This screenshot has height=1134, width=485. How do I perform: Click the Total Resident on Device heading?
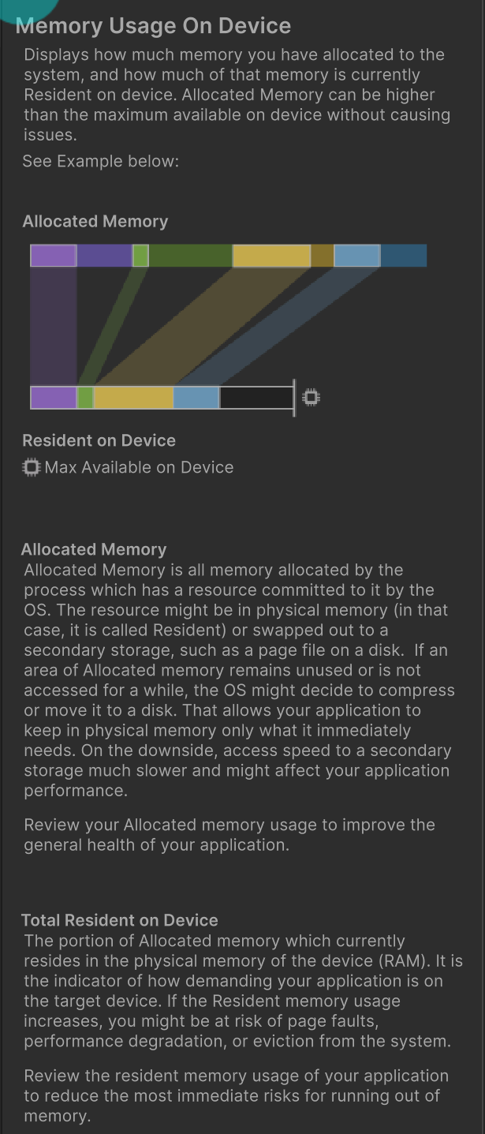[x=119, y=920]
